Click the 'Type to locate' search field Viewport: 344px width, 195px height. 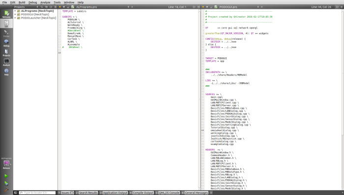(37, 193)
